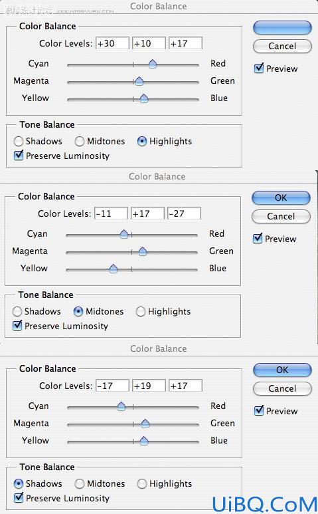Disable Preserve Luminosity in shadows dialog

19,497
